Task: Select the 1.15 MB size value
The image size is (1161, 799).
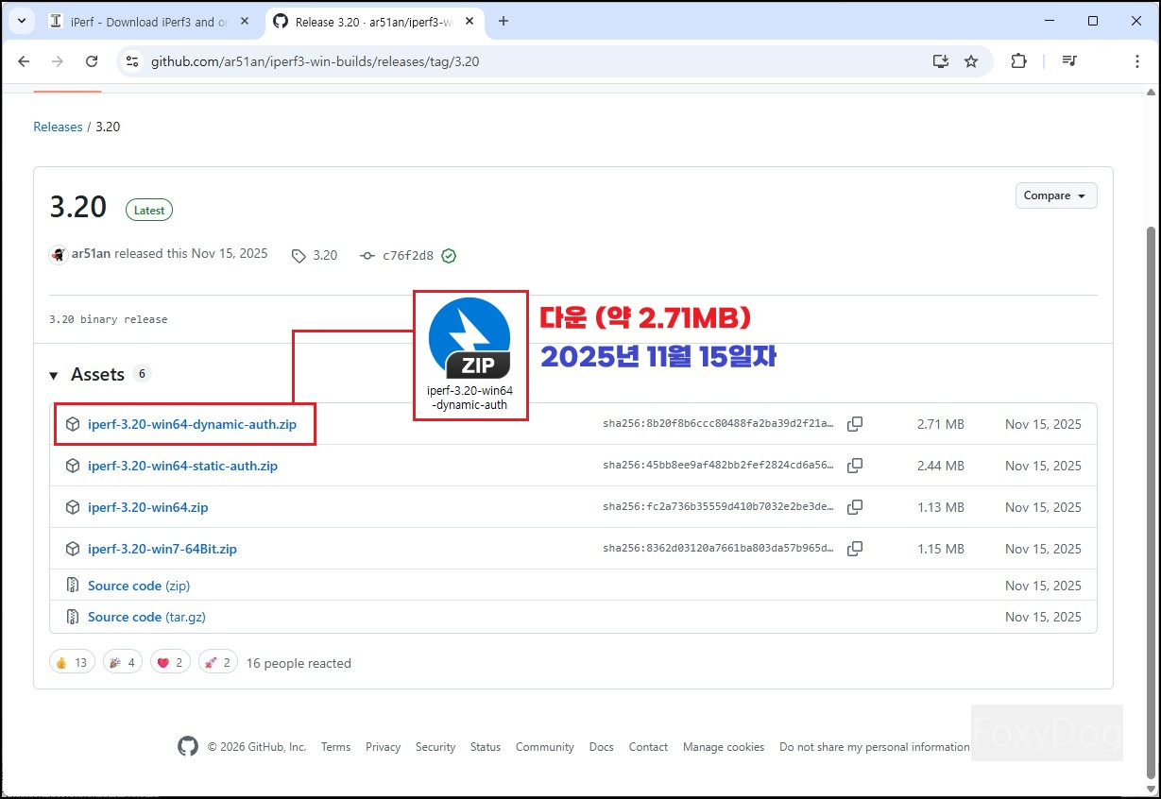Action: tap(941, 549)
